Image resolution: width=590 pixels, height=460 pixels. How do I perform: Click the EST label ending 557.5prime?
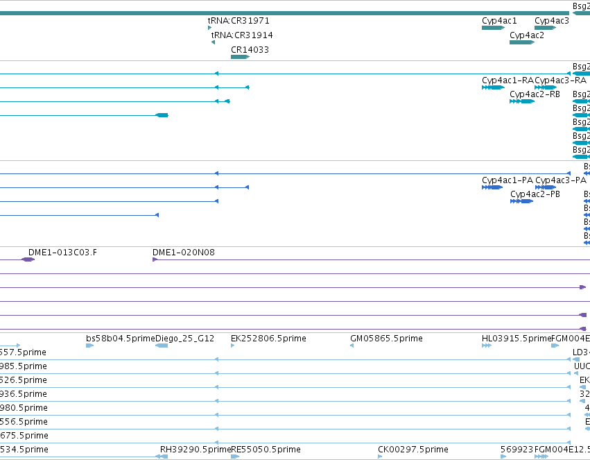pyautogui.click(x=23, y=352)
